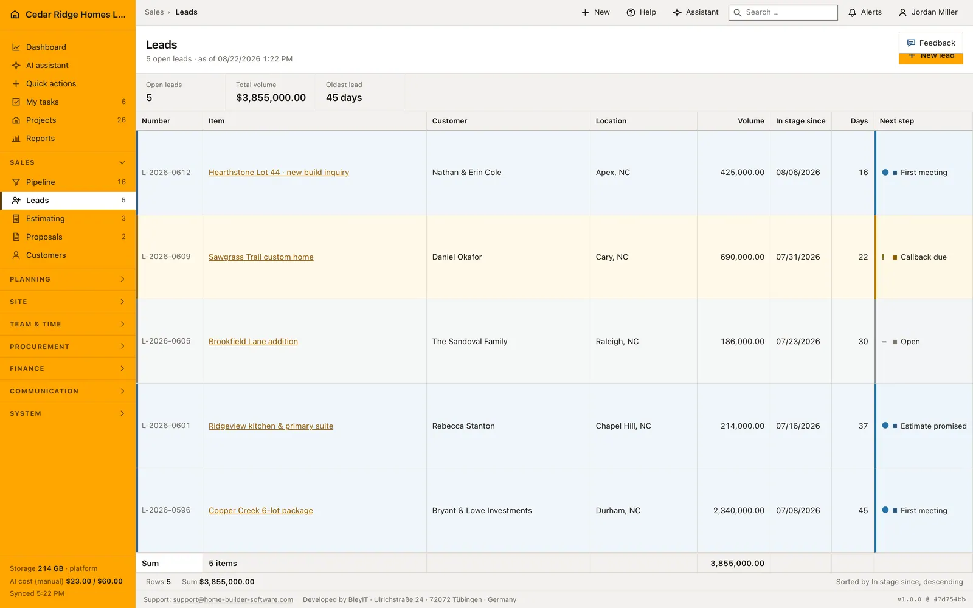Image resolution: width=973 pixels, height=608 pixels.
Task: Expand the SITE section
Action: [x=68, y=302]
